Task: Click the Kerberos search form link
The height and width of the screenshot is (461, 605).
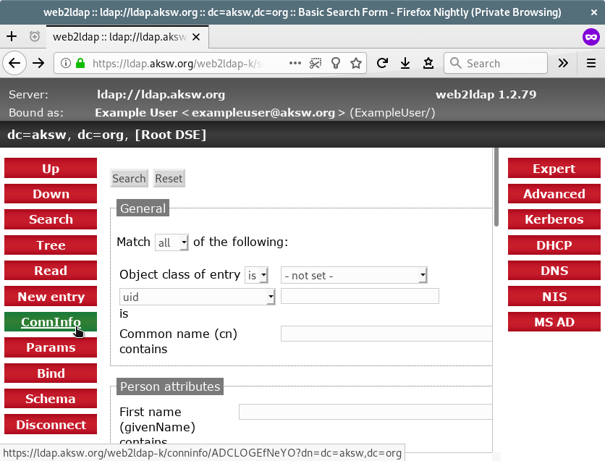Action: [x=554, y=219]
